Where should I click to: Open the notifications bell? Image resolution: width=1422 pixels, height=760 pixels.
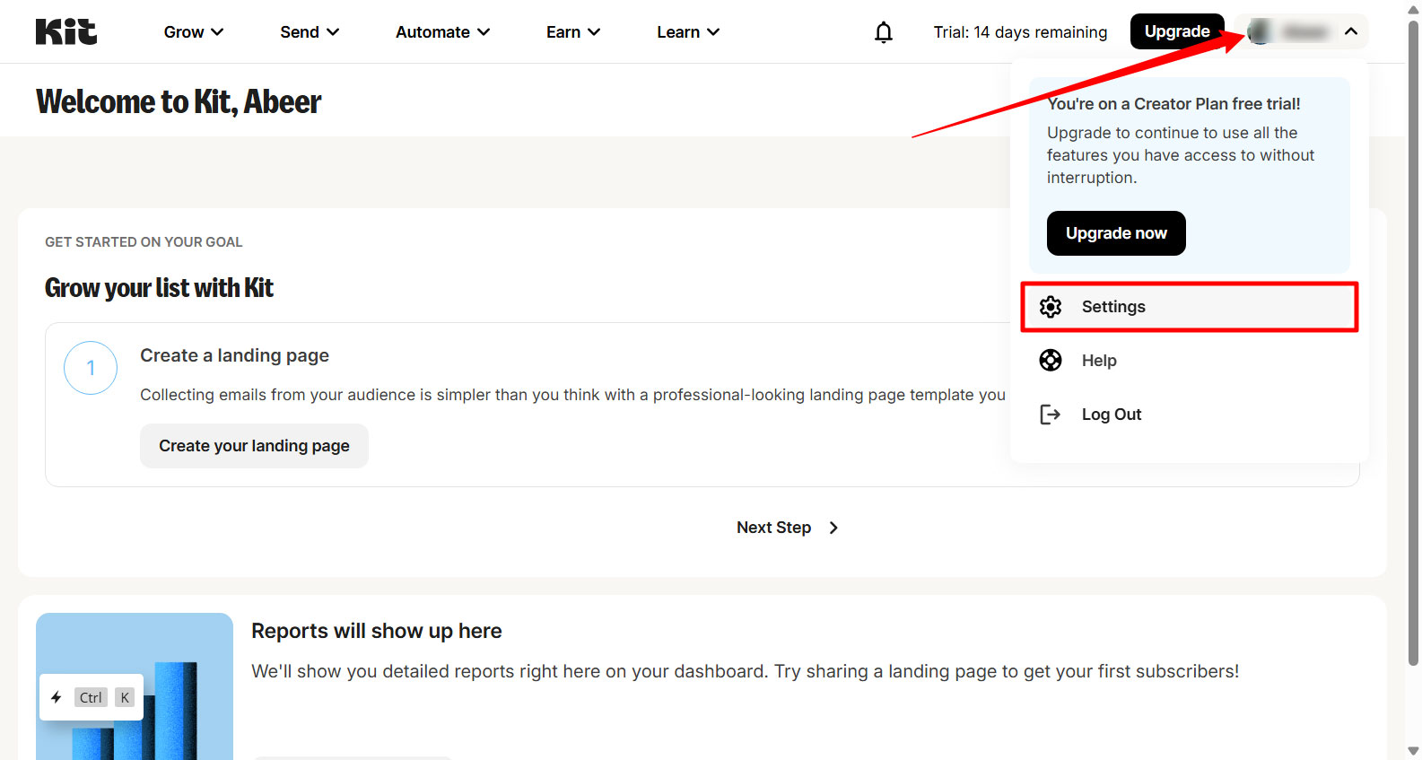click(884, 32)
